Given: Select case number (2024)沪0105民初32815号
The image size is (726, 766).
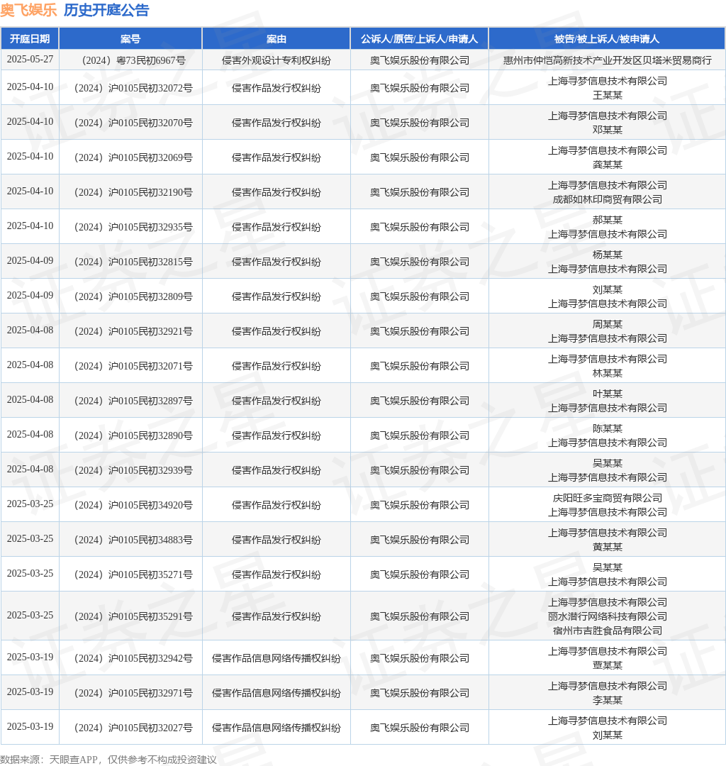Looking at the screenshot, I should tap(133, 262).
